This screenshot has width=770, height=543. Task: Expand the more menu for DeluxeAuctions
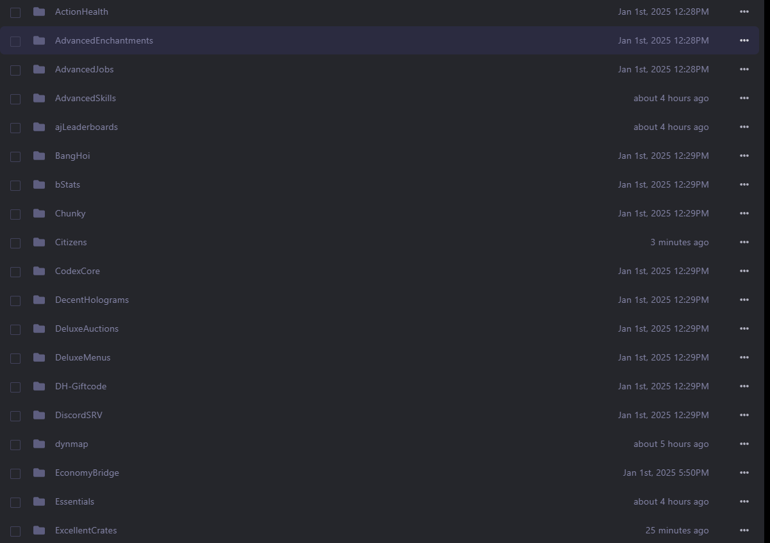(744, 328)
